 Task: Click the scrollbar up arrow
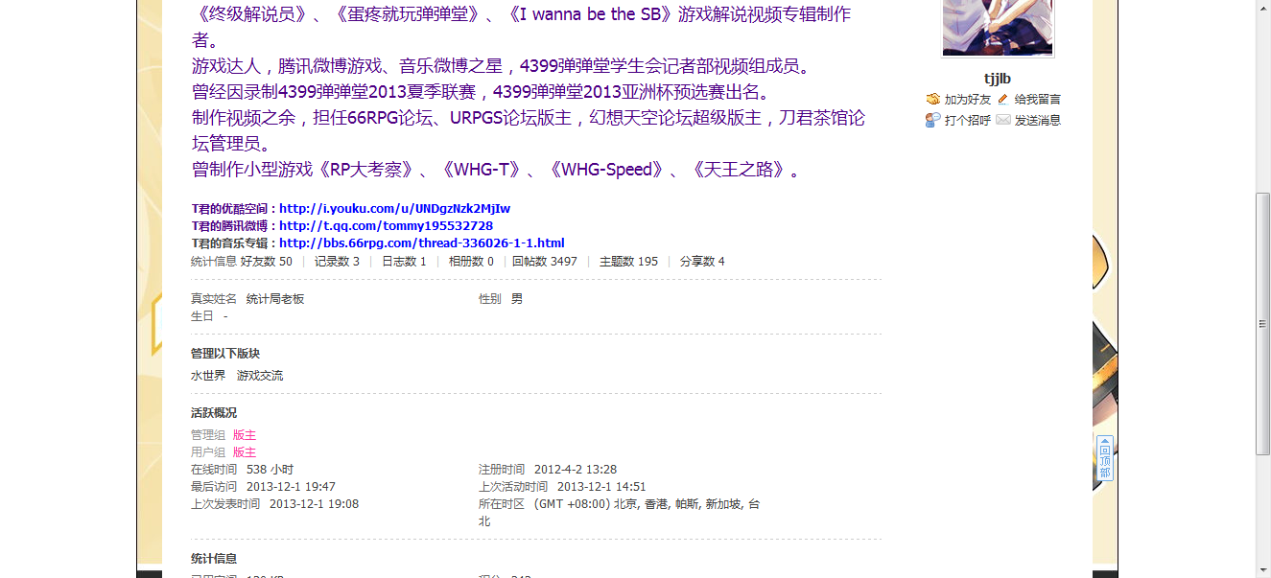1263,8
